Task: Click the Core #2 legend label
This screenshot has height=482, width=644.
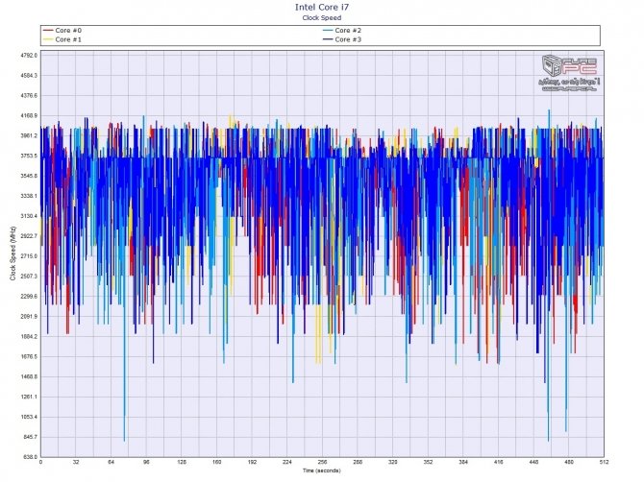Action: pyautogui.click(x=348, y=31)
